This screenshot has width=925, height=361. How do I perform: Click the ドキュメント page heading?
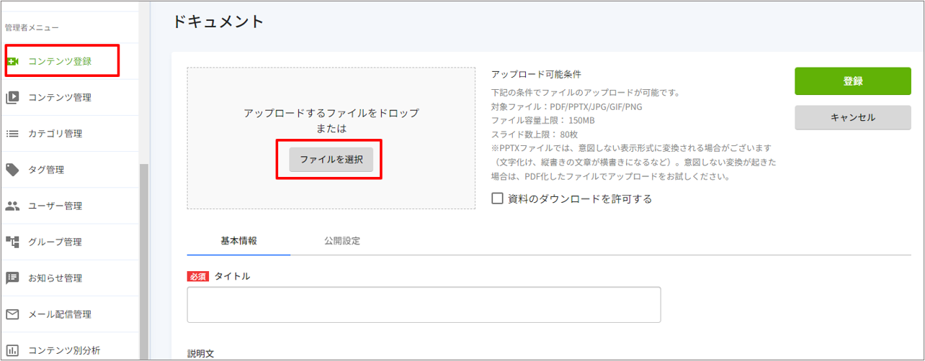click(x=218, y=22)
